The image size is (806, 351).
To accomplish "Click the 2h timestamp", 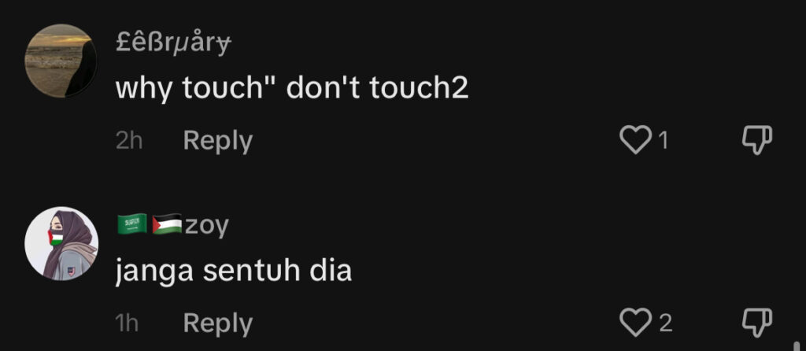I will click(x=129, y=141).
